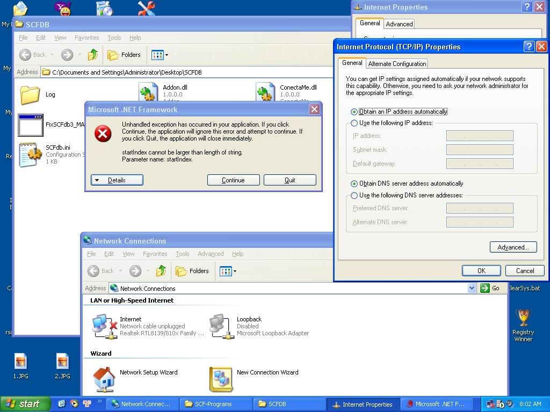Expand Details in .NET Framework error dialog
This screenshot has height=412, width=550.
coord(117,180)
